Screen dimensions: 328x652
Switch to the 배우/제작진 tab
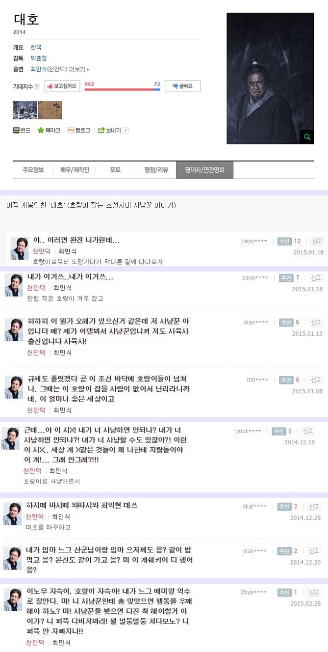tap(75, 170)
